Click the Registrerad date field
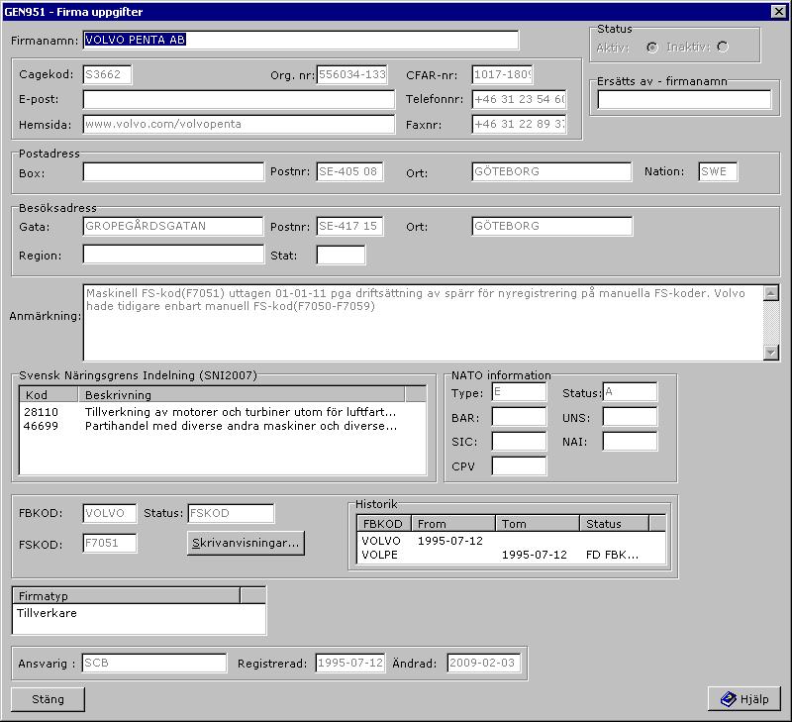This screenshot has width=792, height=722. click(350, 663)
